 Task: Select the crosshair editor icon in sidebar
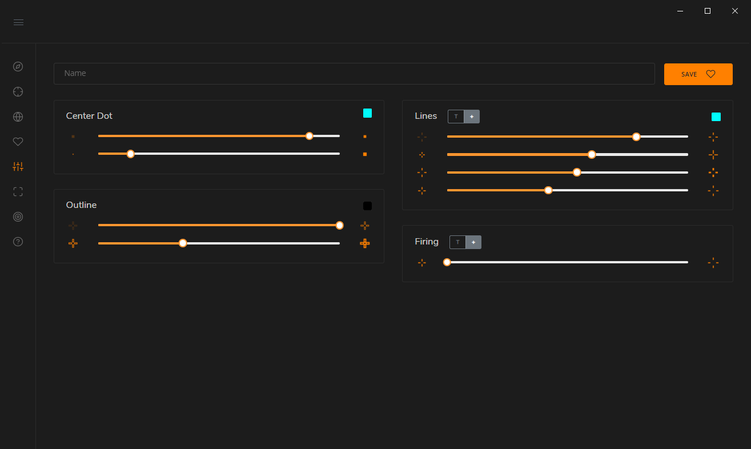click(x=18, y=91)
